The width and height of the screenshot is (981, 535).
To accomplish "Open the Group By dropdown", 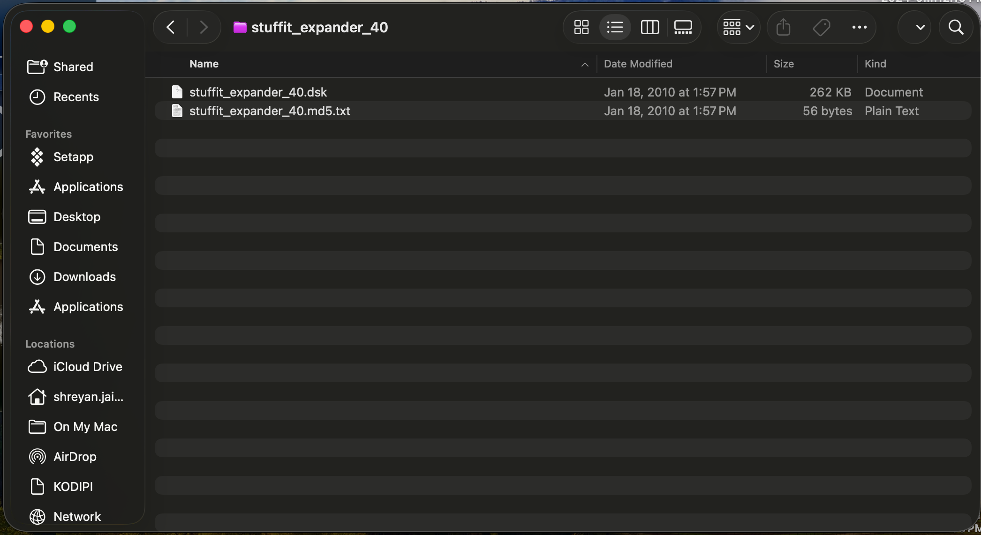I will (739, 27).
